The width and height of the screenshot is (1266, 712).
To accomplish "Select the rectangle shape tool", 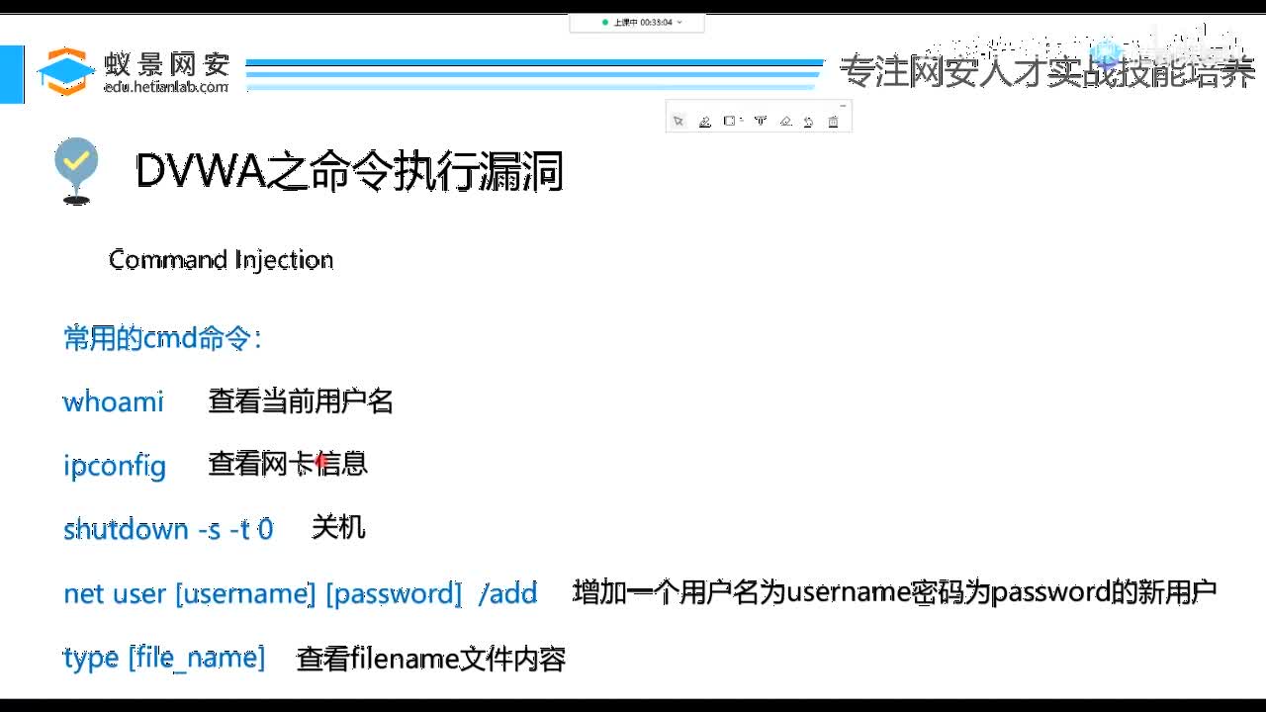I will click(729, 121).
